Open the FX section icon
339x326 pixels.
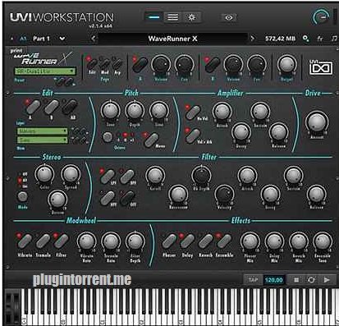tap(320, 39)
